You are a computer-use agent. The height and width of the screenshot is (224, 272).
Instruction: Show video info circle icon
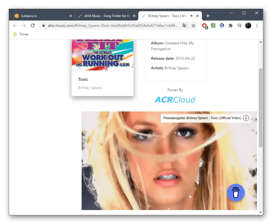pyautogui.click(x=246, y=118)
